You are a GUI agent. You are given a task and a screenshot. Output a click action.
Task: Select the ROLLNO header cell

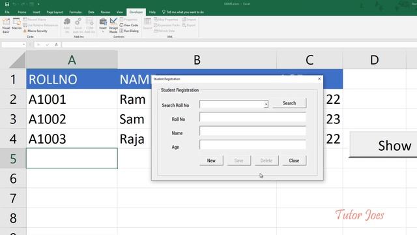(x=72, y=79)
